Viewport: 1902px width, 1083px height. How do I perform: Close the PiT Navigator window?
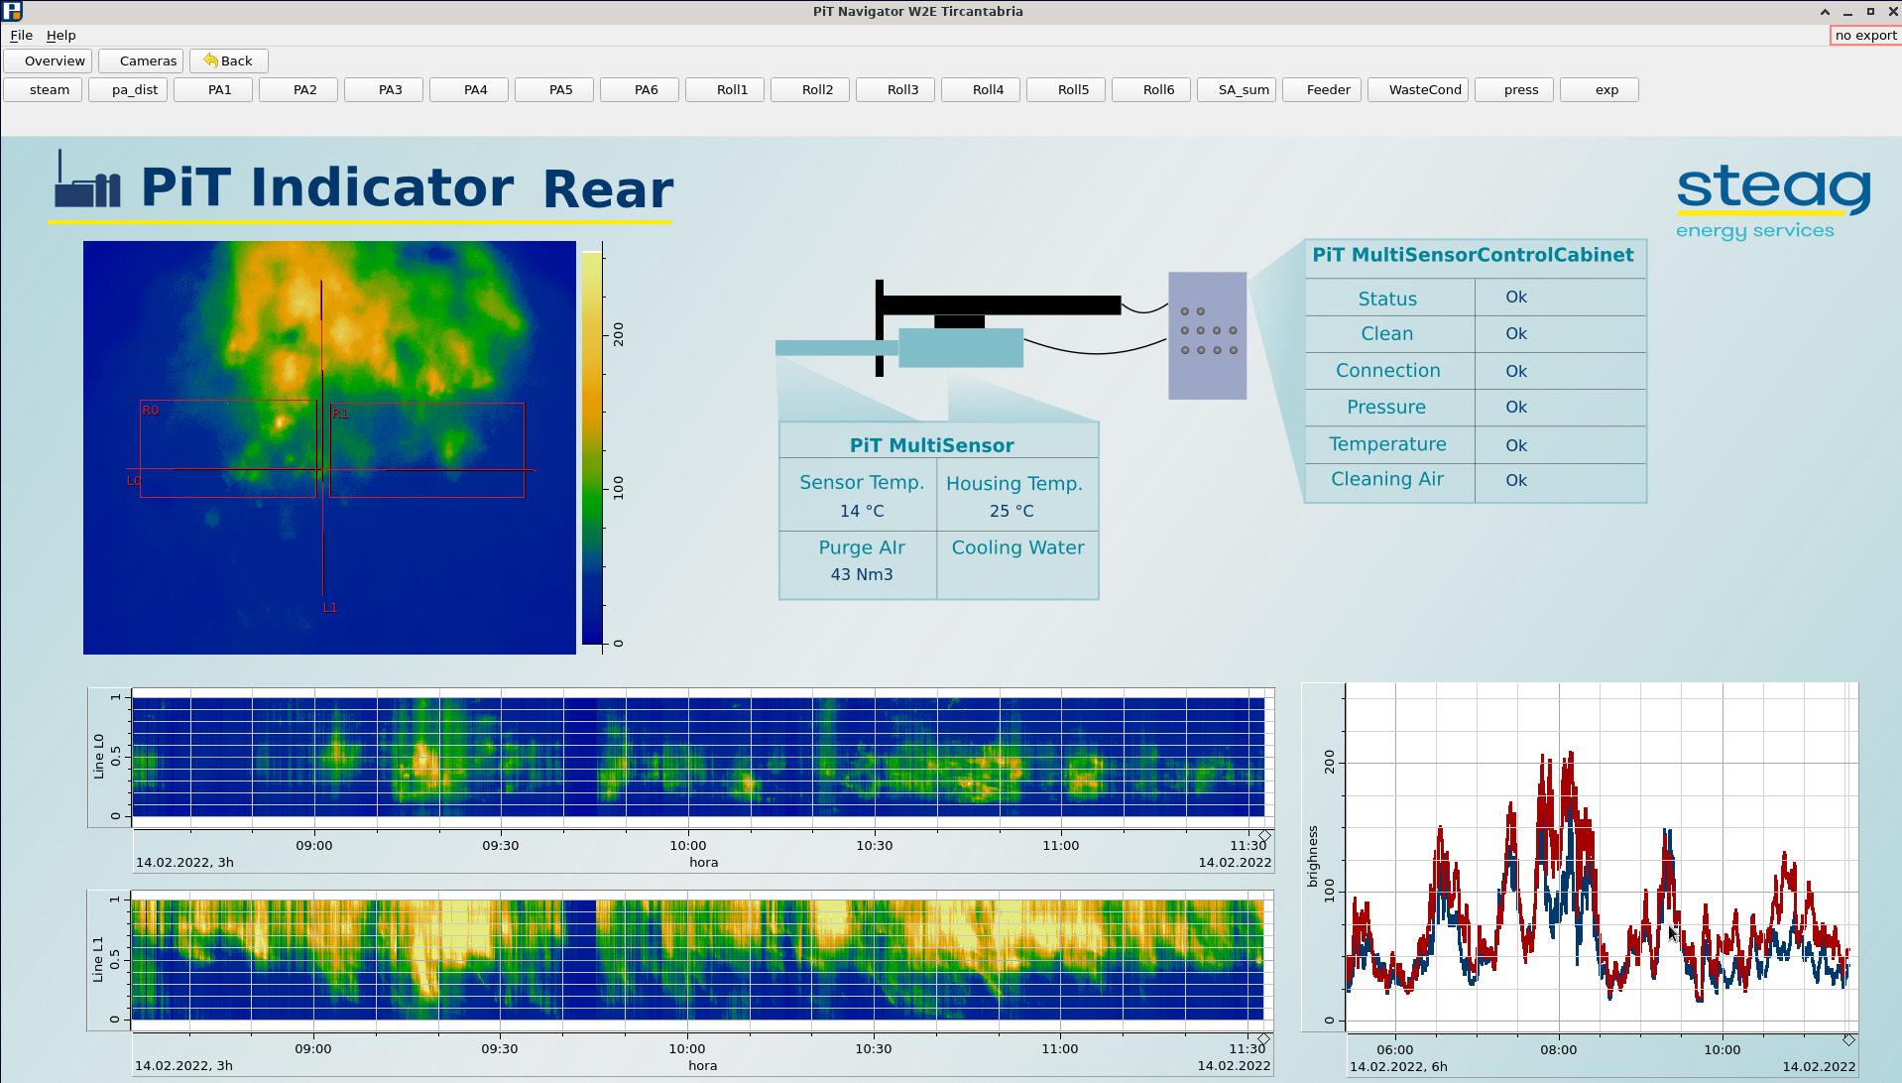click(x=1892, y=12)
